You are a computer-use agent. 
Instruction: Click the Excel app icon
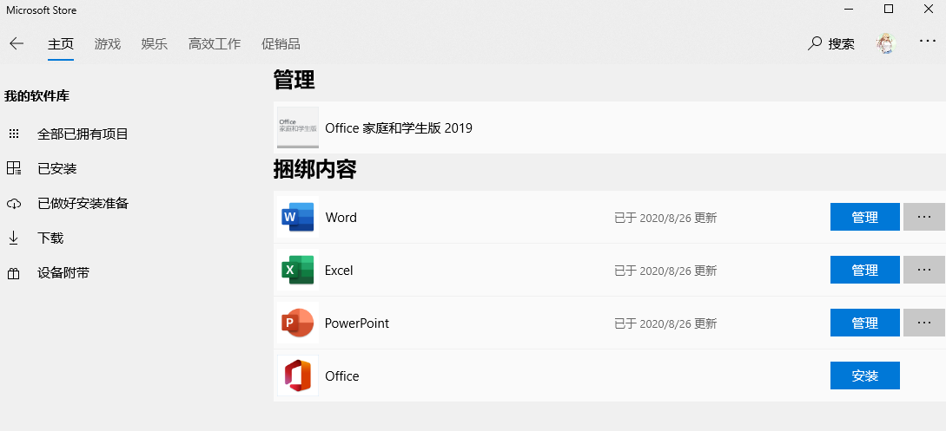297,271
